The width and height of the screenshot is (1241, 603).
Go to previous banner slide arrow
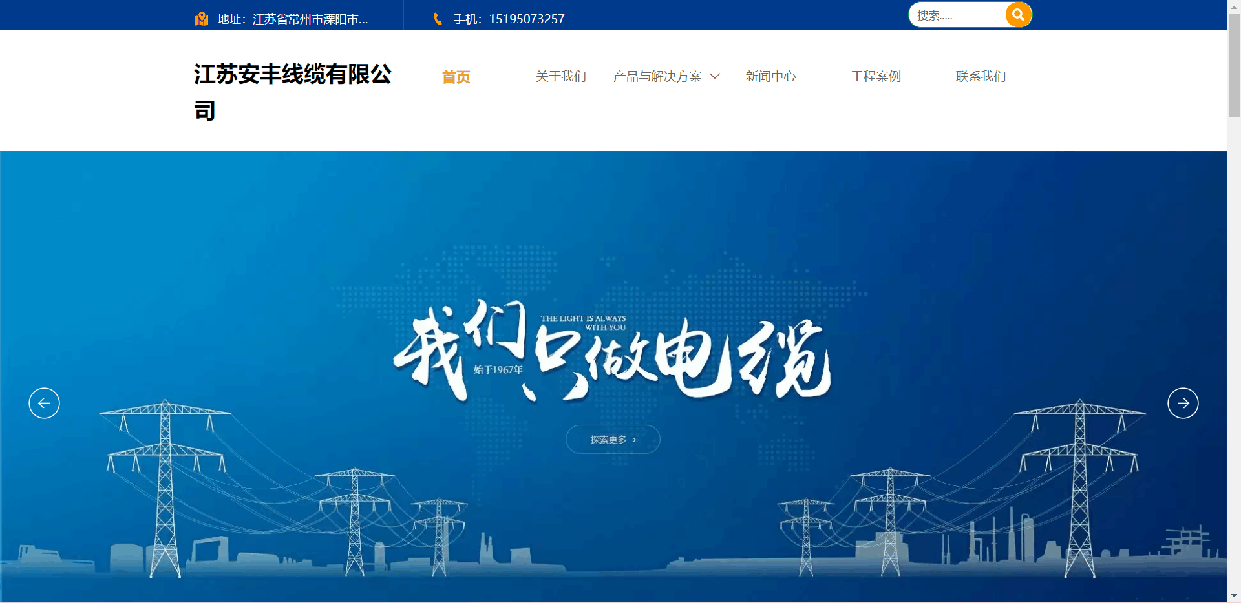click(x=44, y=404)
